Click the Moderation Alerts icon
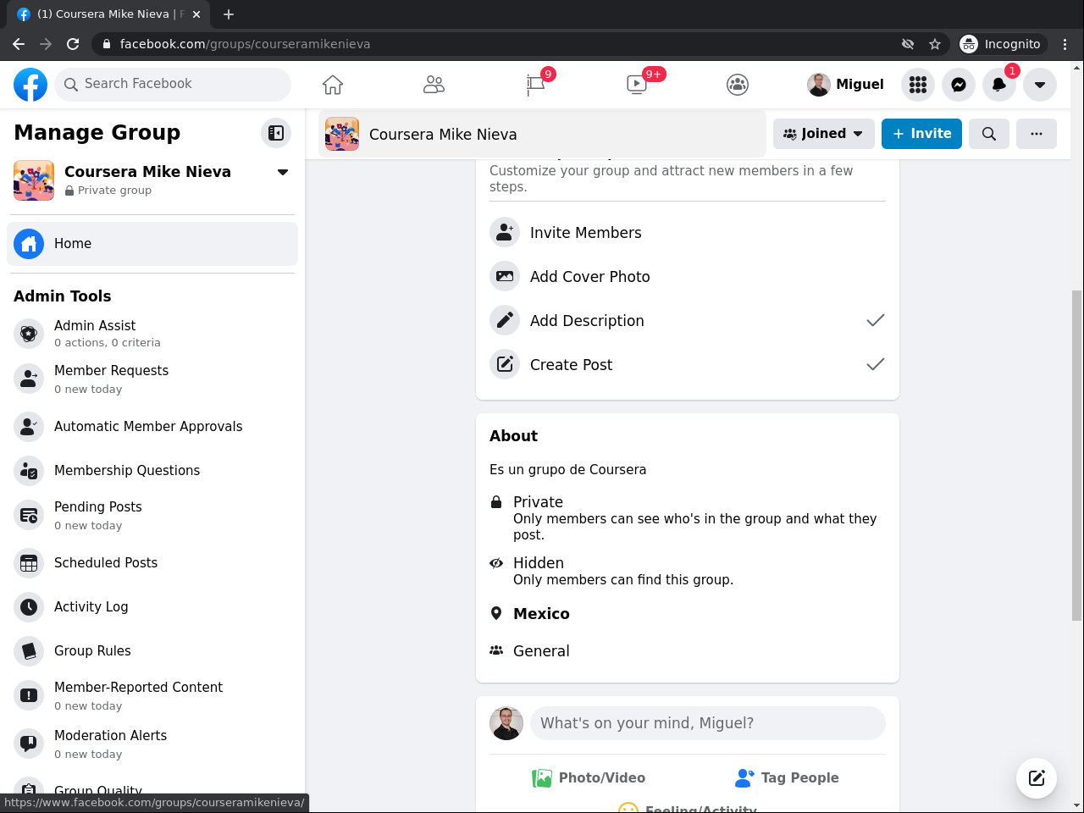 coord(29,744)
